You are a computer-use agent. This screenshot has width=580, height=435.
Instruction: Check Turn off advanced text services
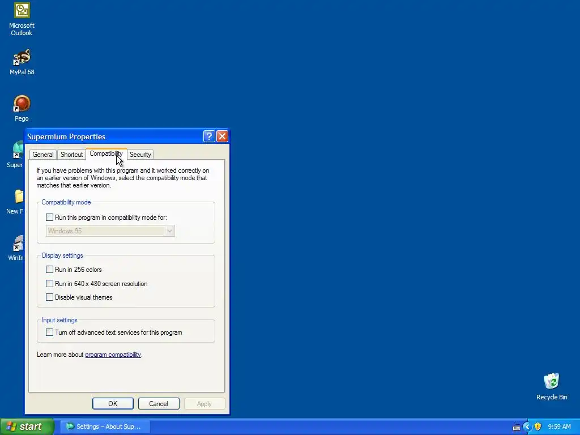pyautogui.click(x=50, y=332)
